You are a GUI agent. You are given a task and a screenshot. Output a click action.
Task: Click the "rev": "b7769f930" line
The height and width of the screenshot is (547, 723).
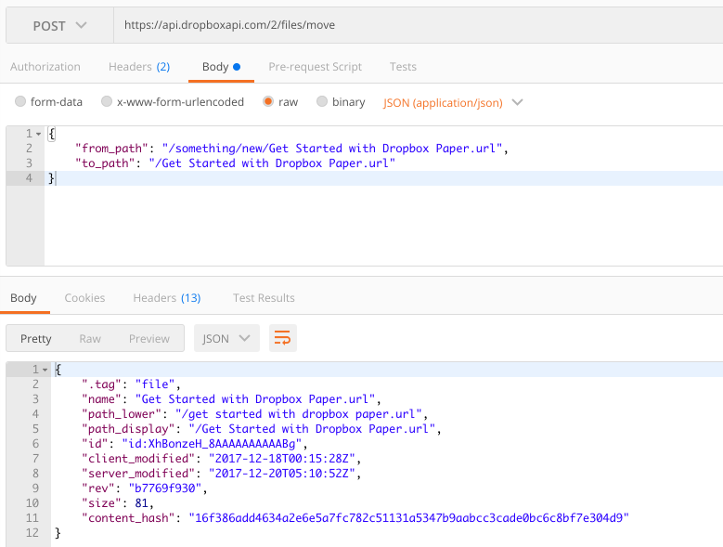point(145,488)
